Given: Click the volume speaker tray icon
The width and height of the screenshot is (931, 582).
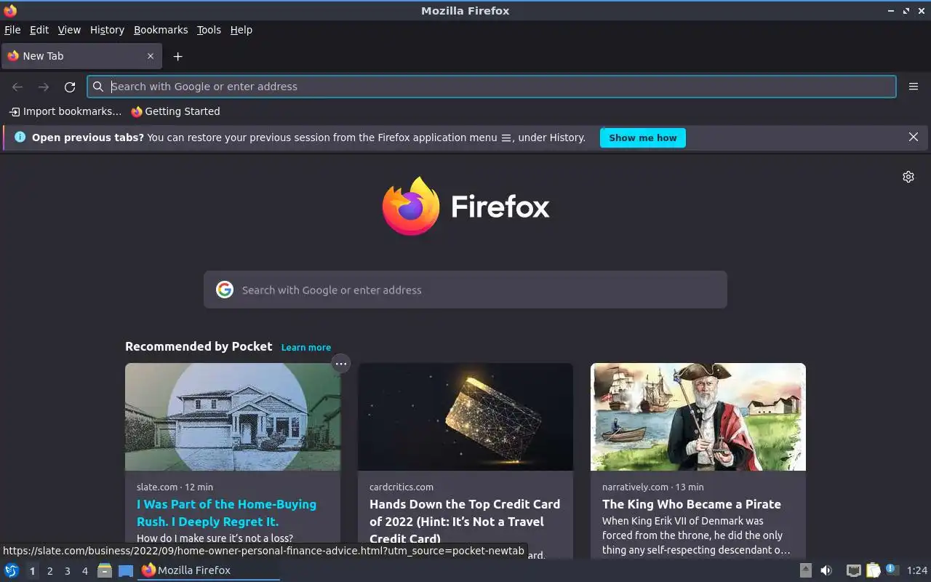Looking at the screenshot, I should point(826,570).
